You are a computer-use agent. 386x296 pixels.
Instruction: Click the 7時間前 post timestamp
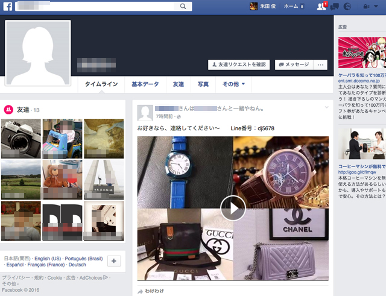coord(164,116)
